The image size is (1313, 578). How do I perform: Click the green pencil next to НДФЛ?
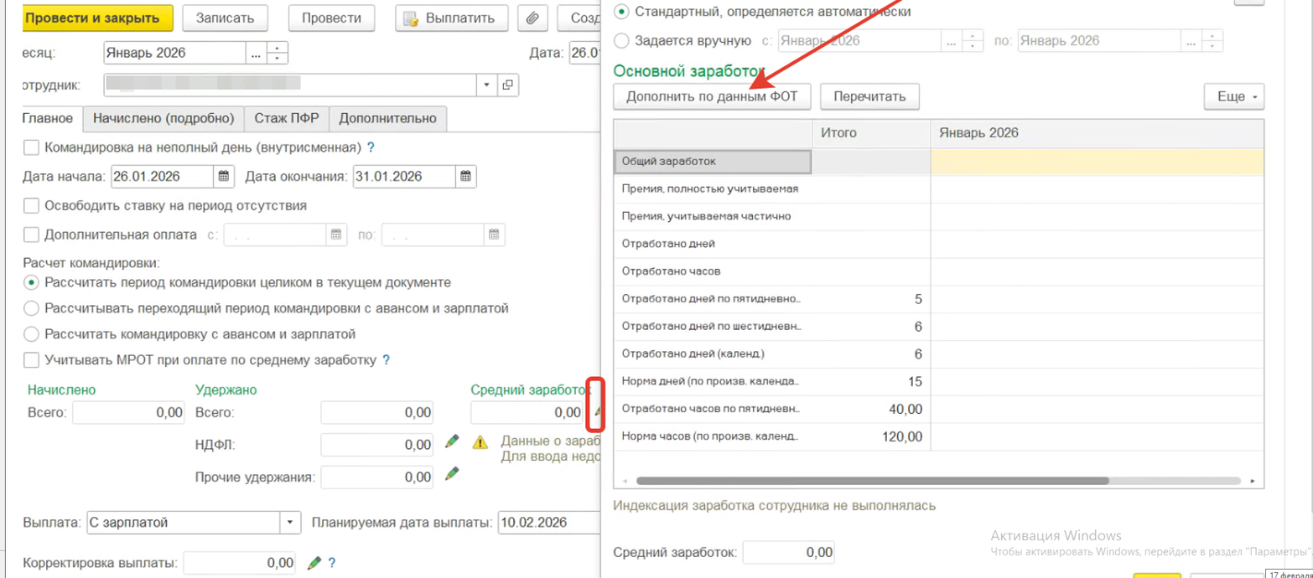click(x=453, y=442)
